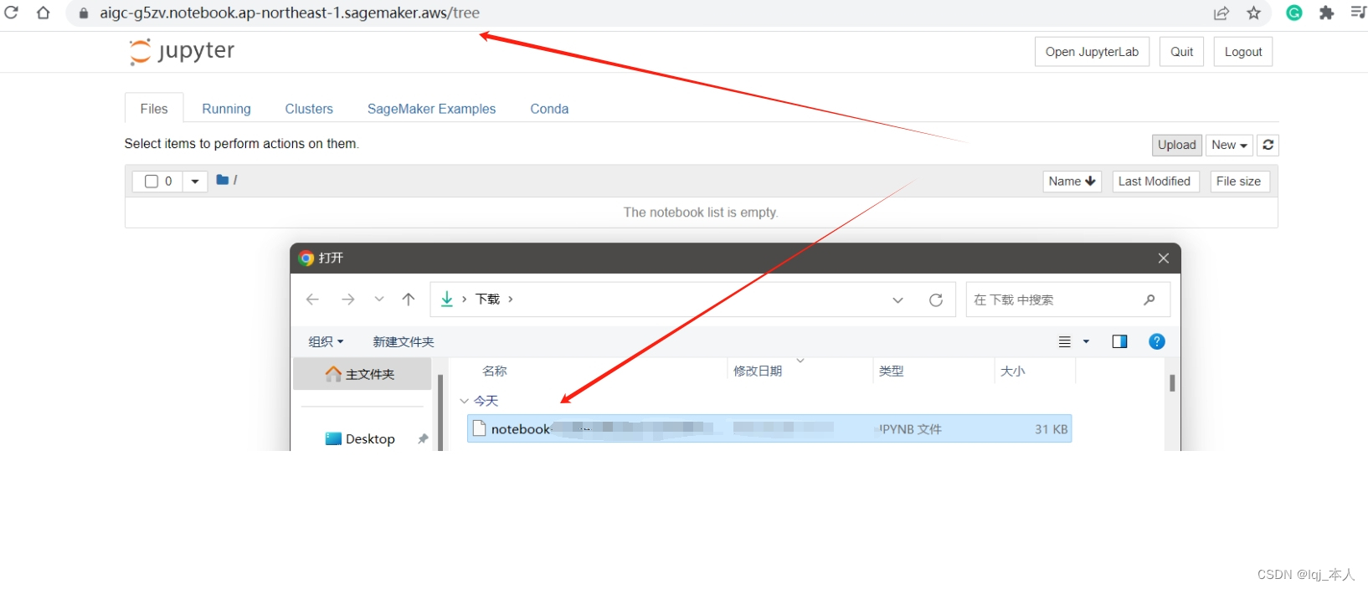Open the select-all dropdown arrow
Image resolution: width=1368 pixels, height=589 pixels.
(x=195, y=182)
